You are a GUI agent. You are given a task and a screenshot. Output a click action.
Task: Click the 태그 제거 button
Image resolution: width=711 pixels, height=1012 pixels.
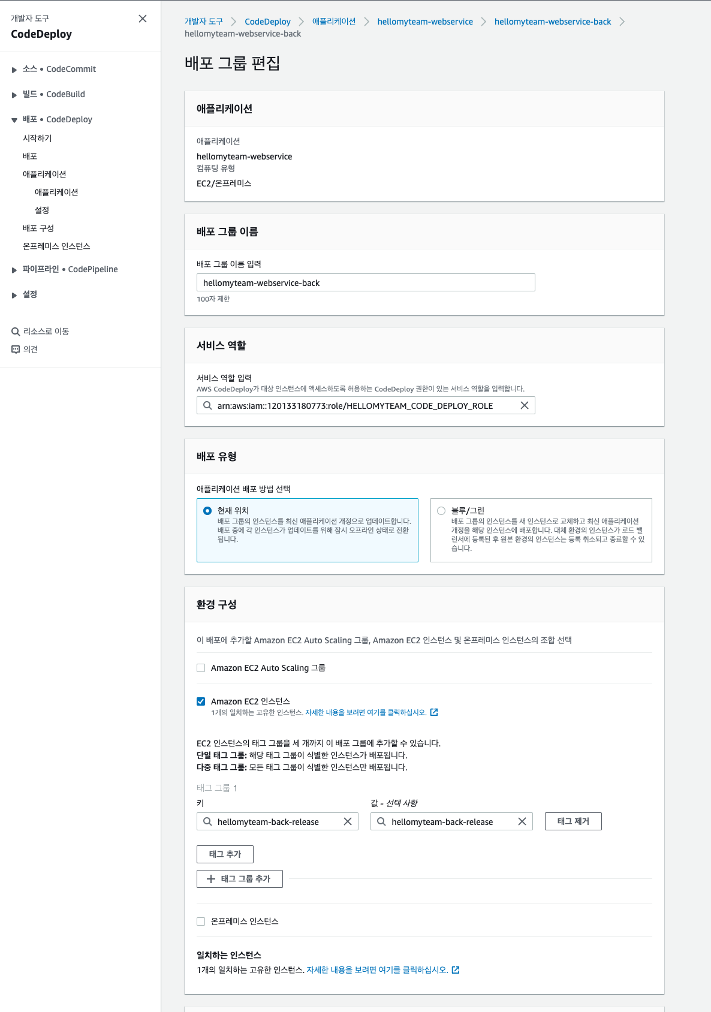coord(573,821)
